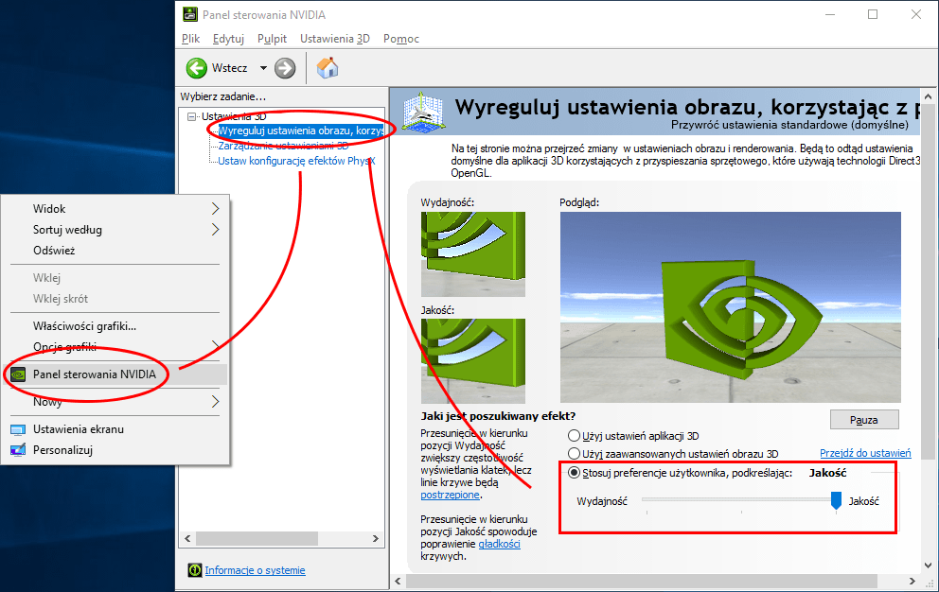This screenshot has width=939, height=592.
Task: Choose Odśwież in the desktop context menu
Action: click(54, 251)
